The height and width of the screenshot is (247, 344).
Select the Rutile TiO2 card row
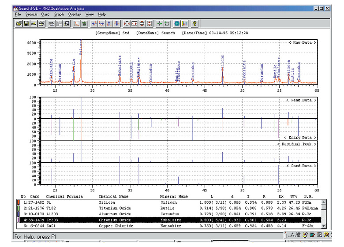pyautogui.click(x=169, y=208)
